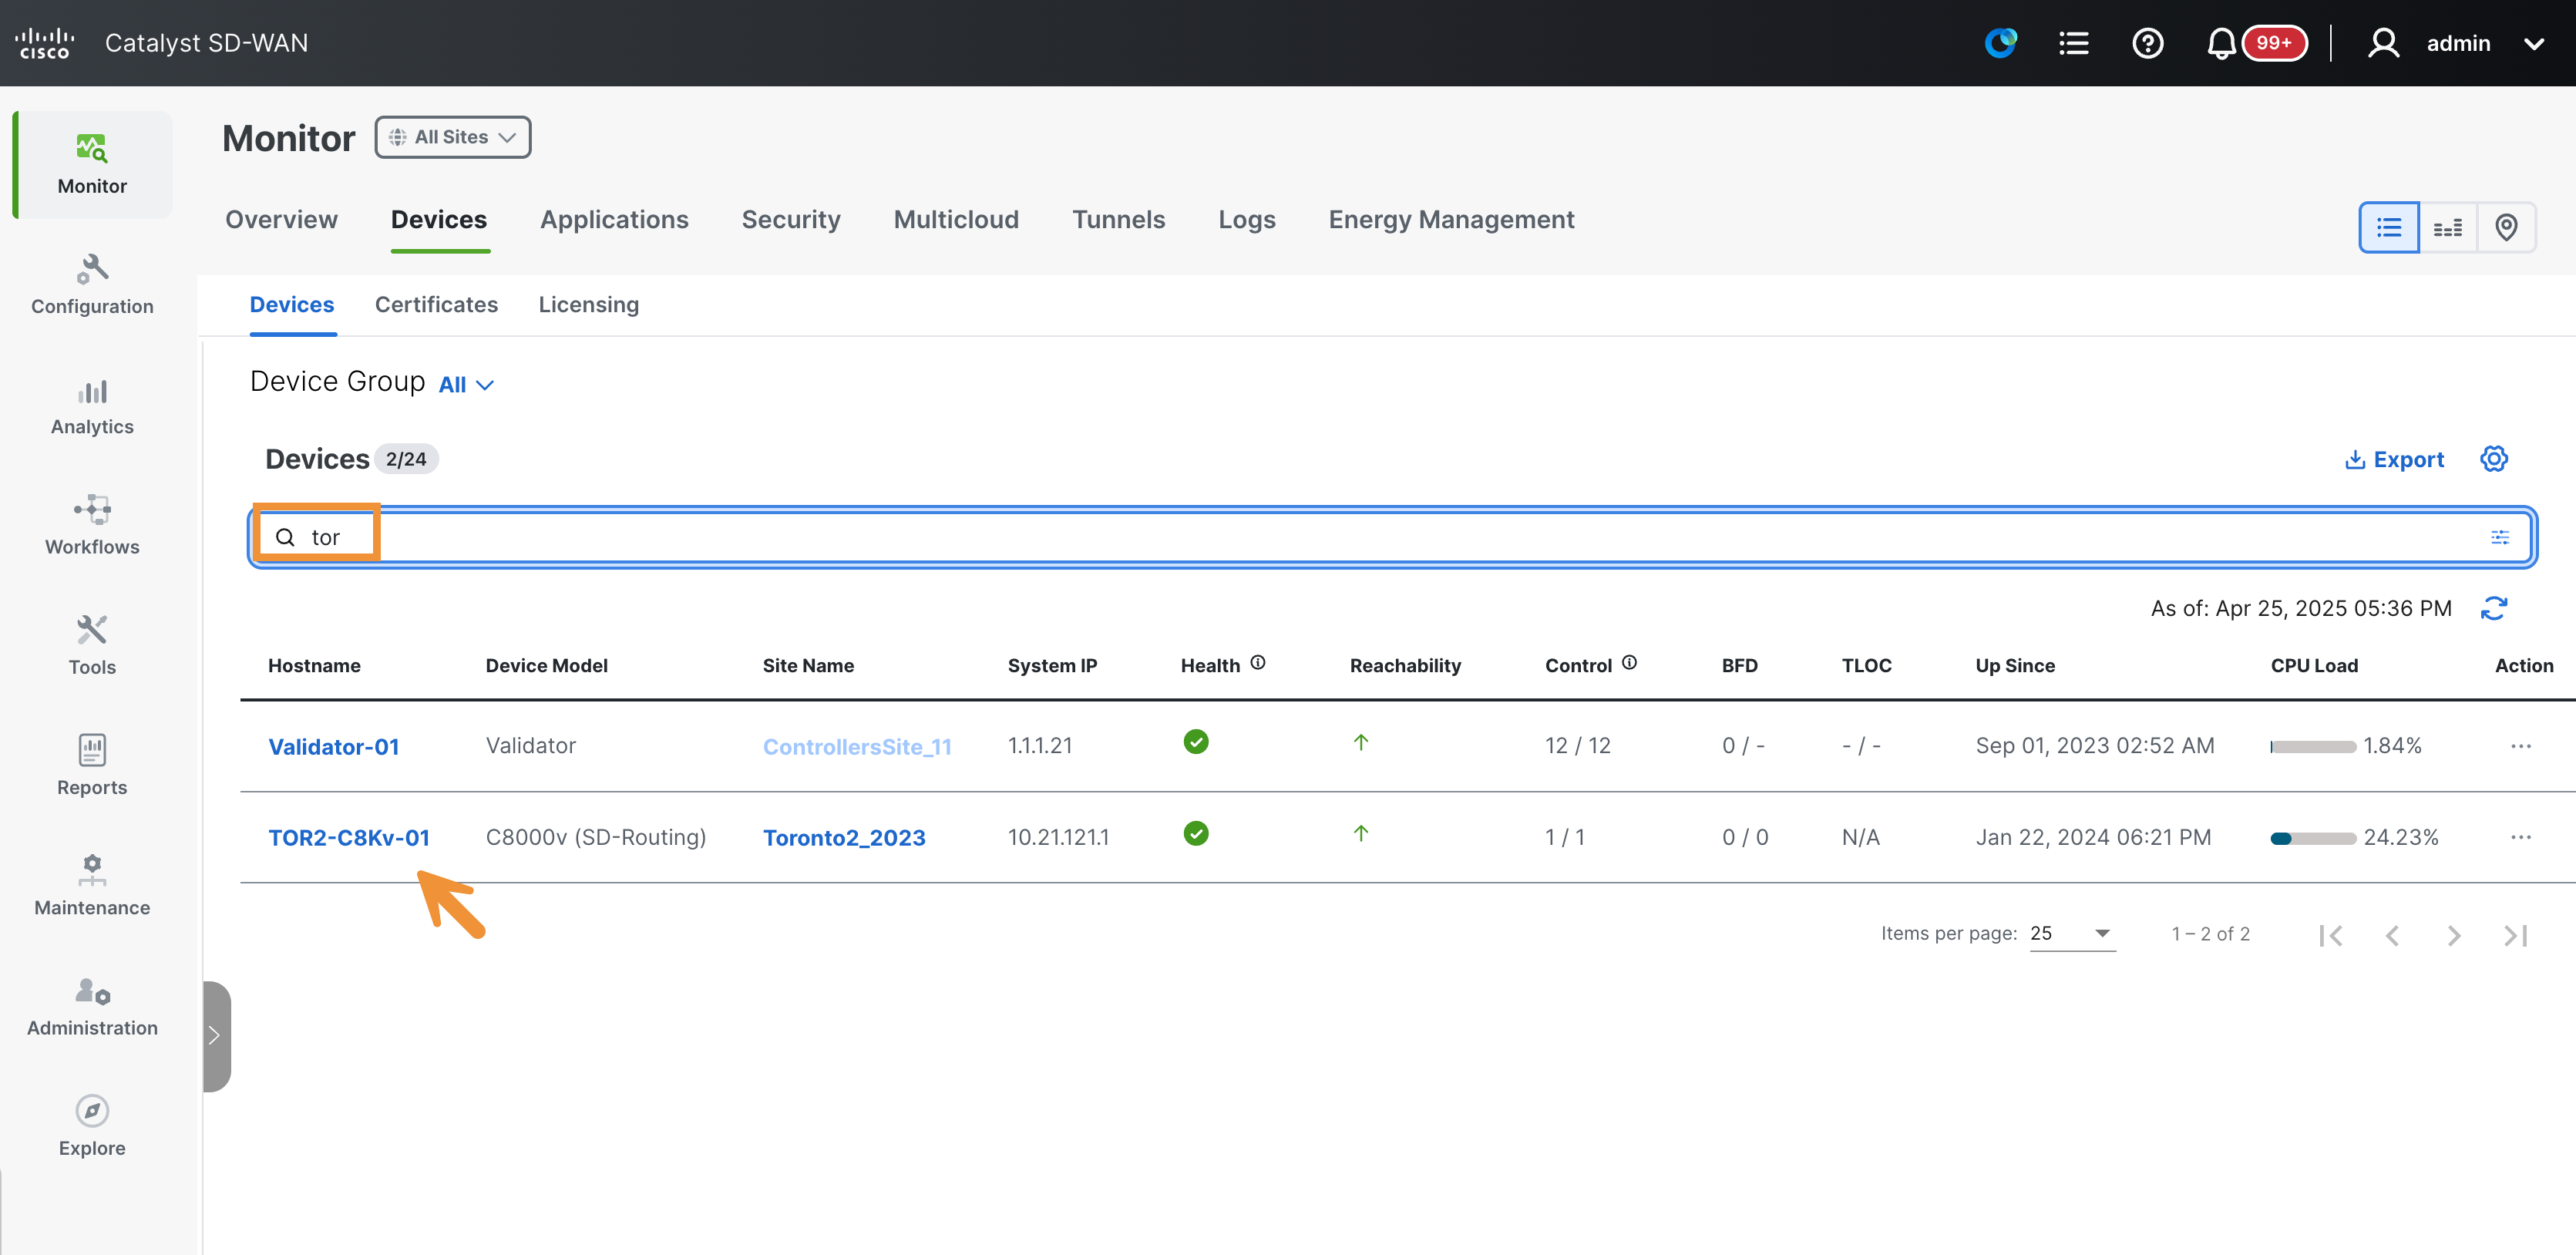This screenshot has width=2576, height=1255.
Task: Open the Configuration section in the sidebar
Action: 92,285
